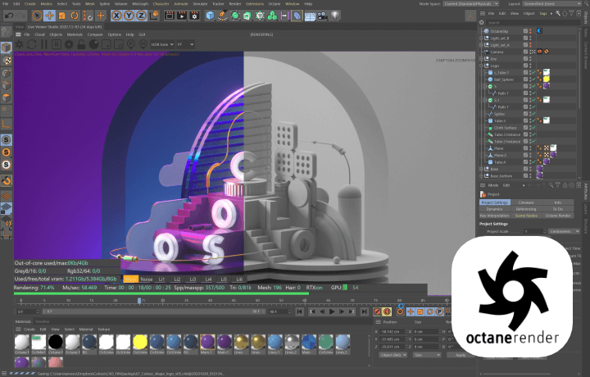Open the Simulate menu
Screen dimensions: 590x377
200,4
